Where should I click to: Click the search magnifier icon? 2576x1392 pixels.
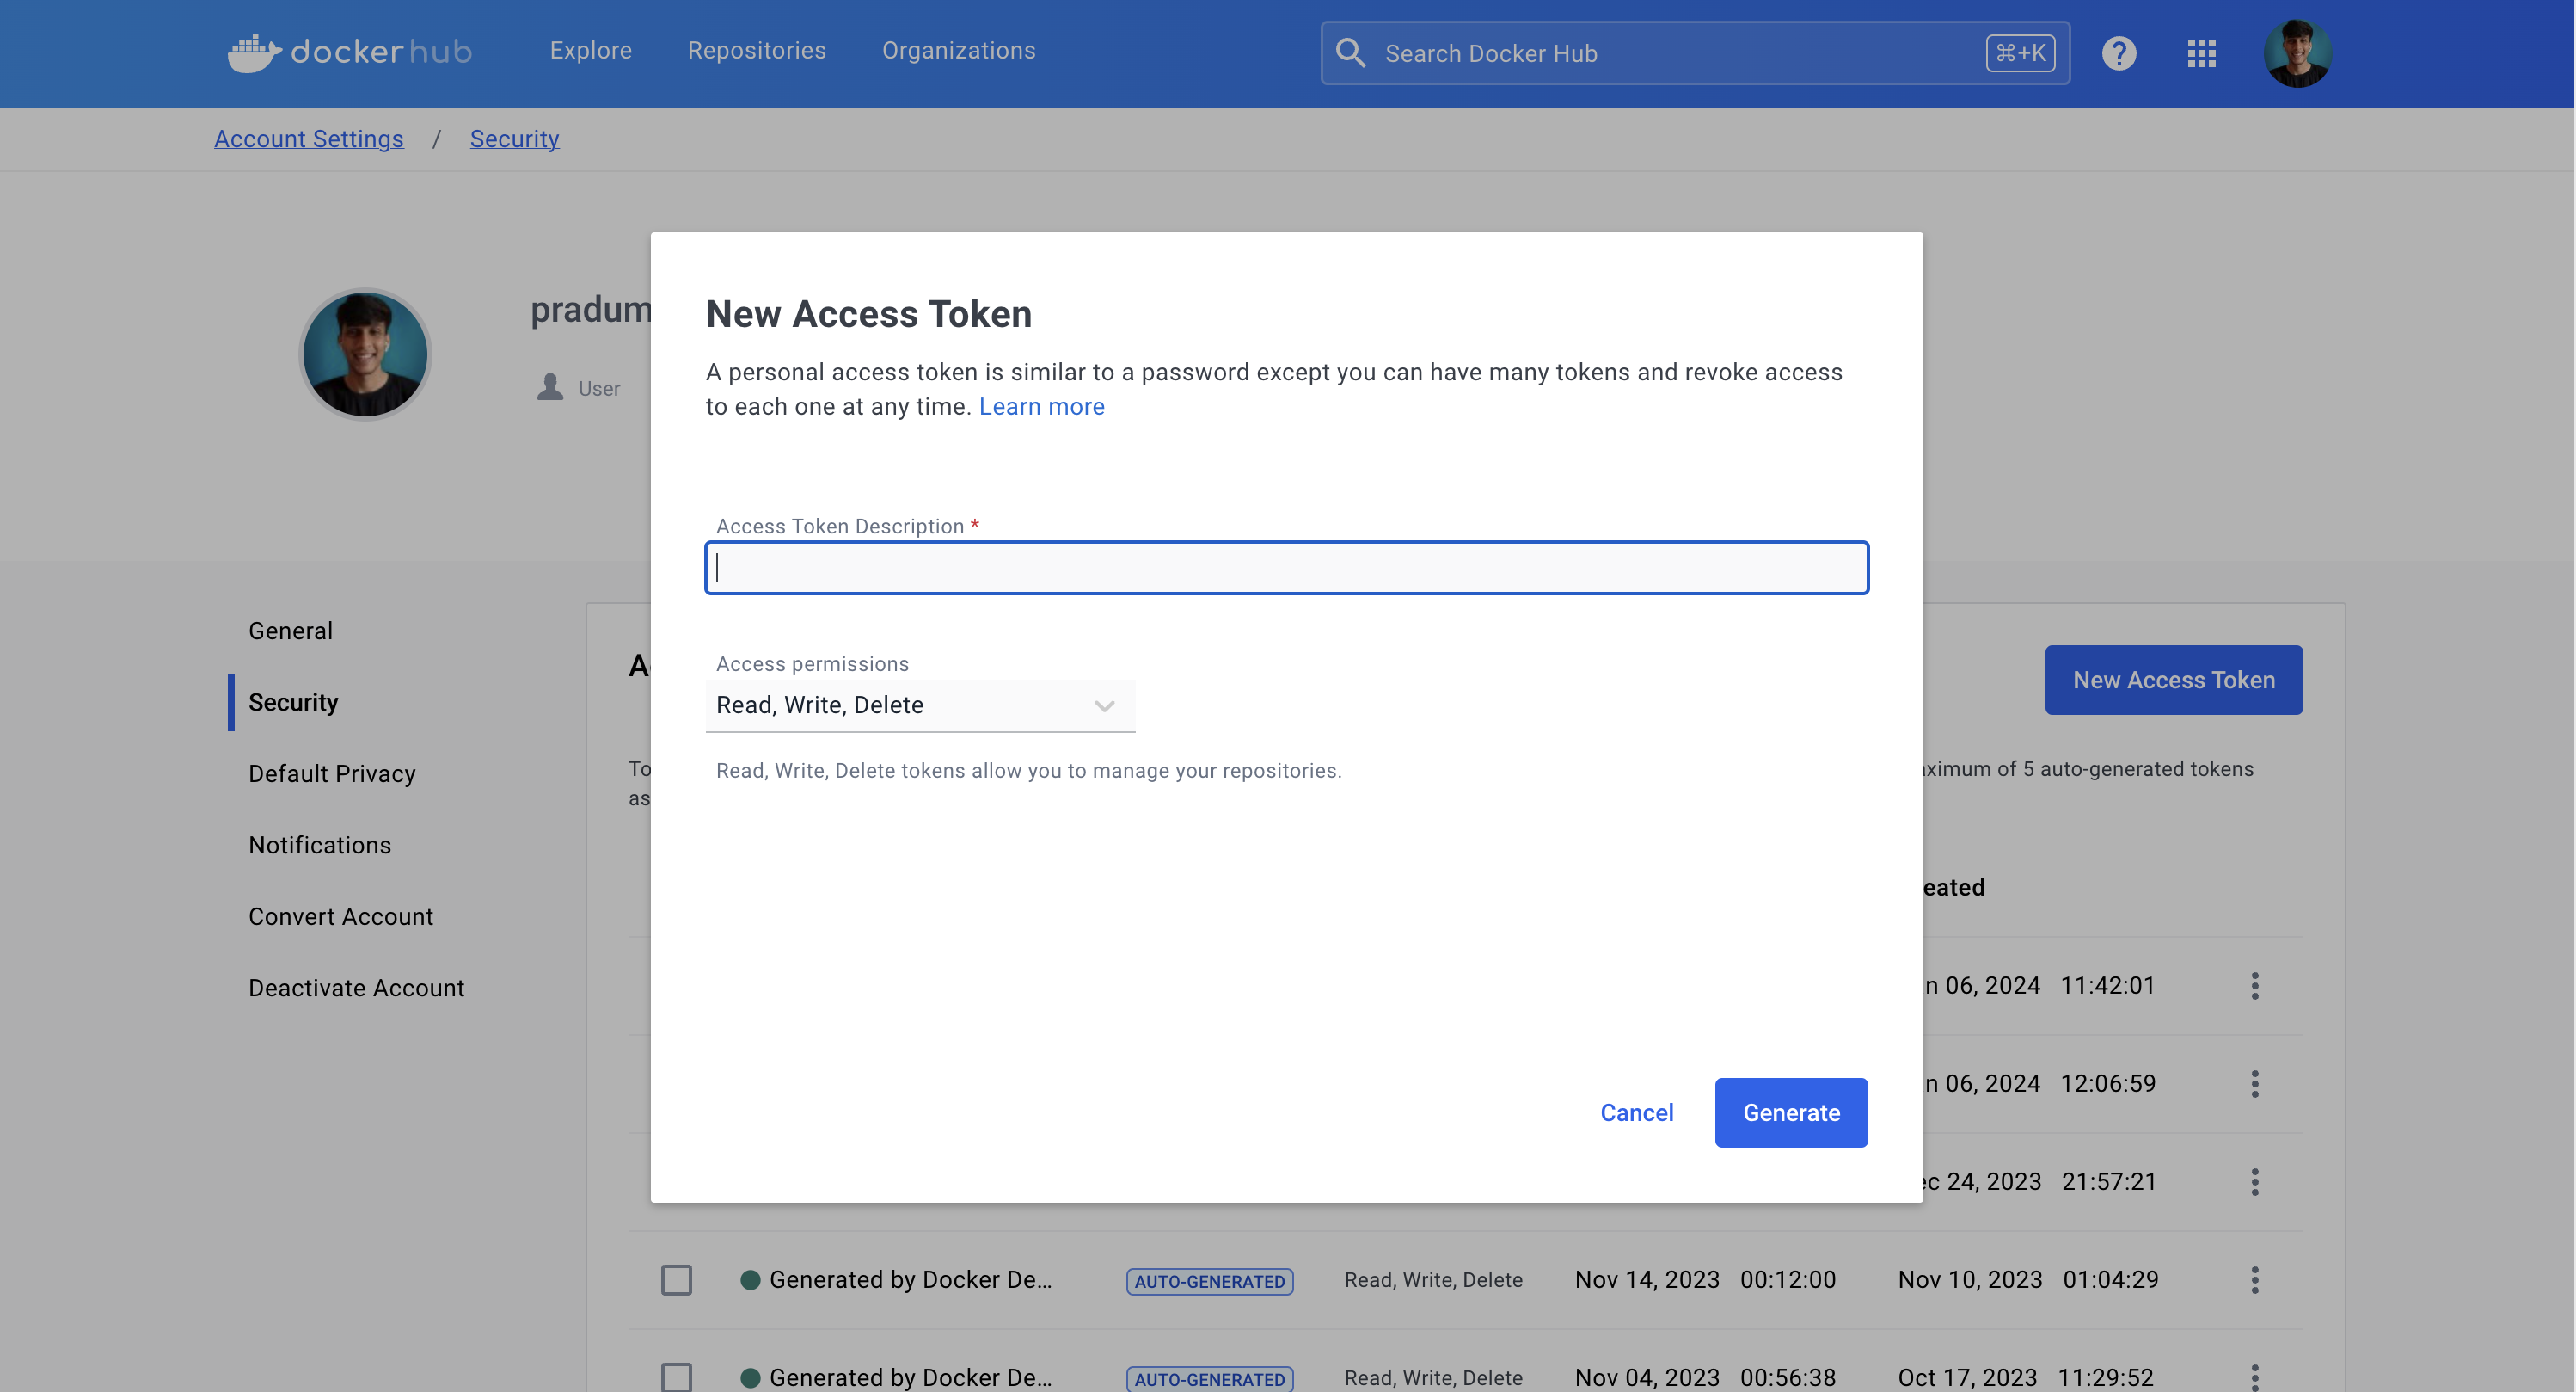point(1351,53)
